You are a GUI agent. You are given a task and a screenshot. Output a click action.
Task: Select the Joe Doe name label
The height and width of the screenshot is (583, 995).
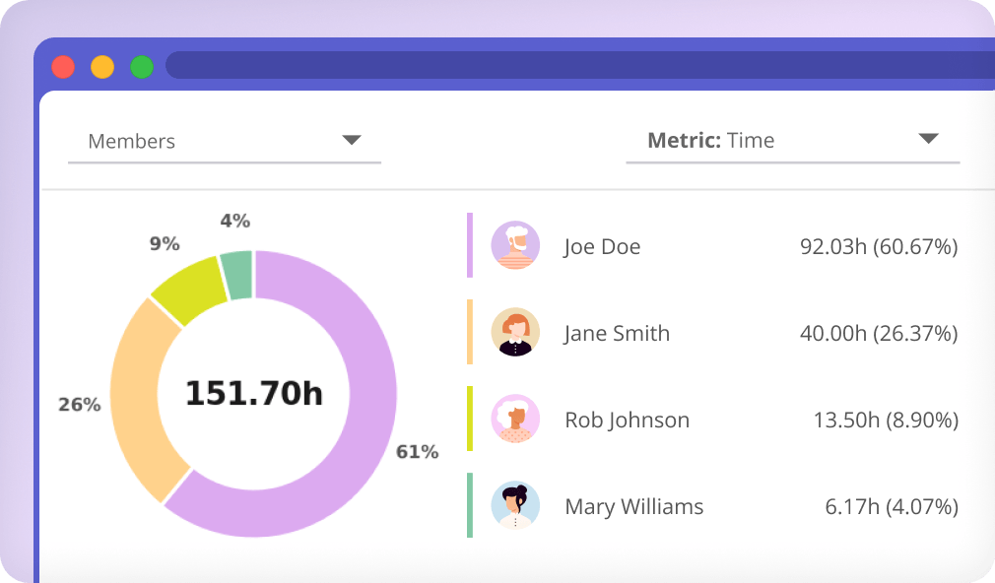(x=602, y=246)
